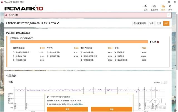This screenshot has width=178, height=112.
Task: Click the 综合测试分数 value 3 813
Action: [144, 60]
